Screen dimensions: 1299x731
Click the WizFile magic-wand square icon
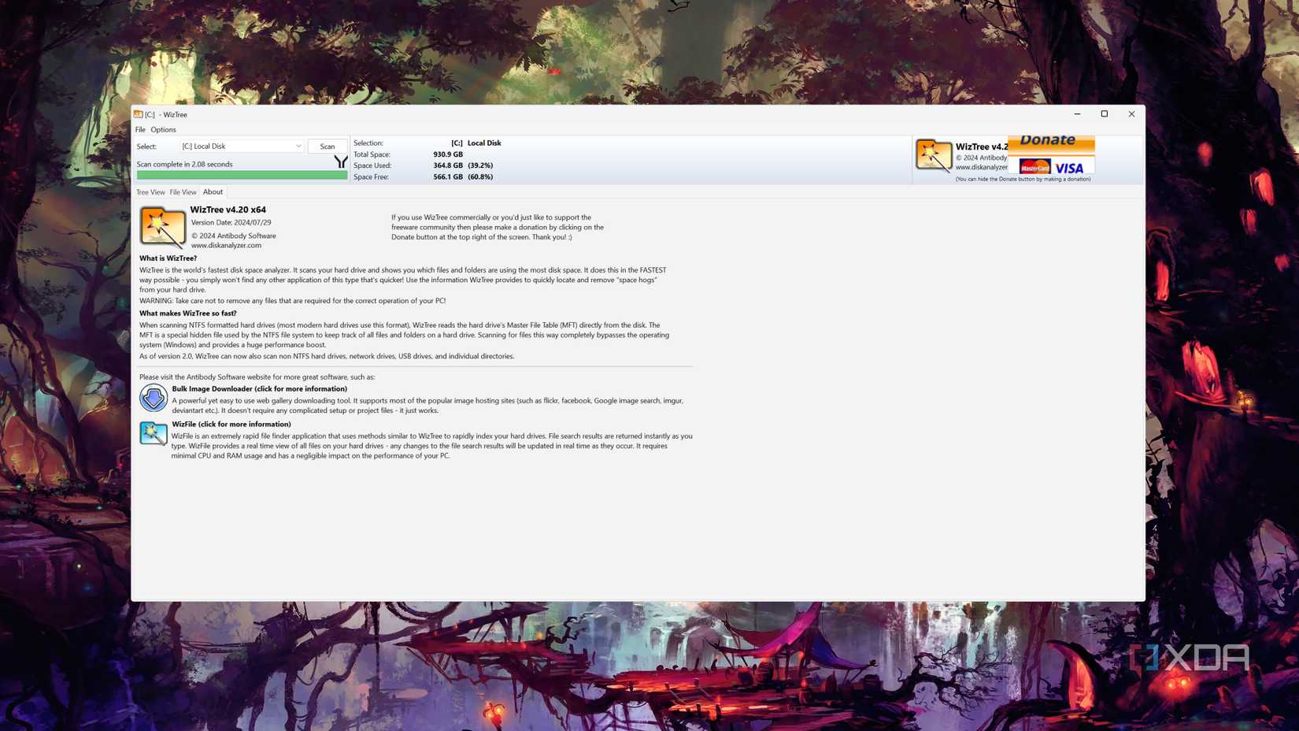pos(154,433)
